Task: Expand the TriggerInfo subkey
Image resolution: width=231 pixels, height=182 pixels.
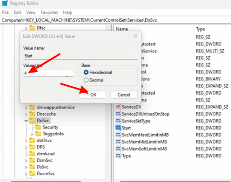Action: pos(32,134)
